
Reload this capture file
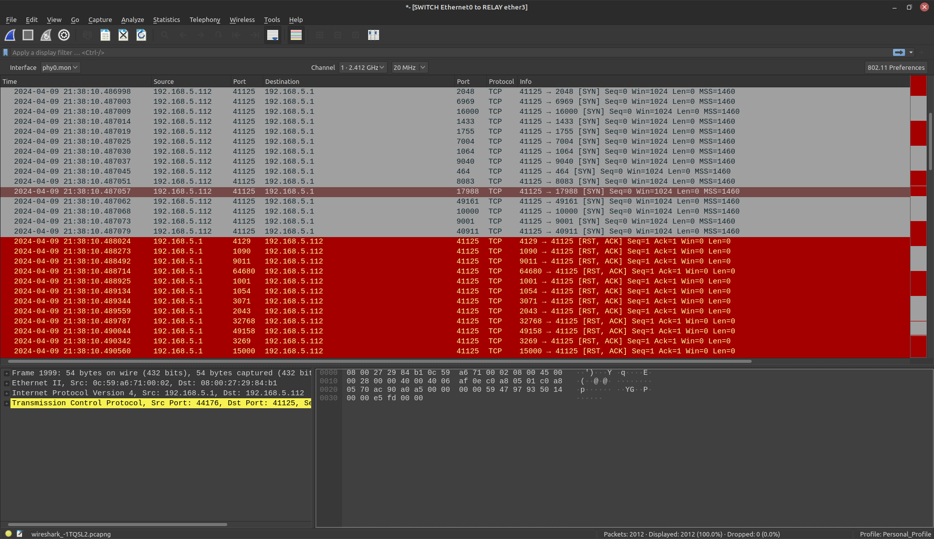pos(141,35)
